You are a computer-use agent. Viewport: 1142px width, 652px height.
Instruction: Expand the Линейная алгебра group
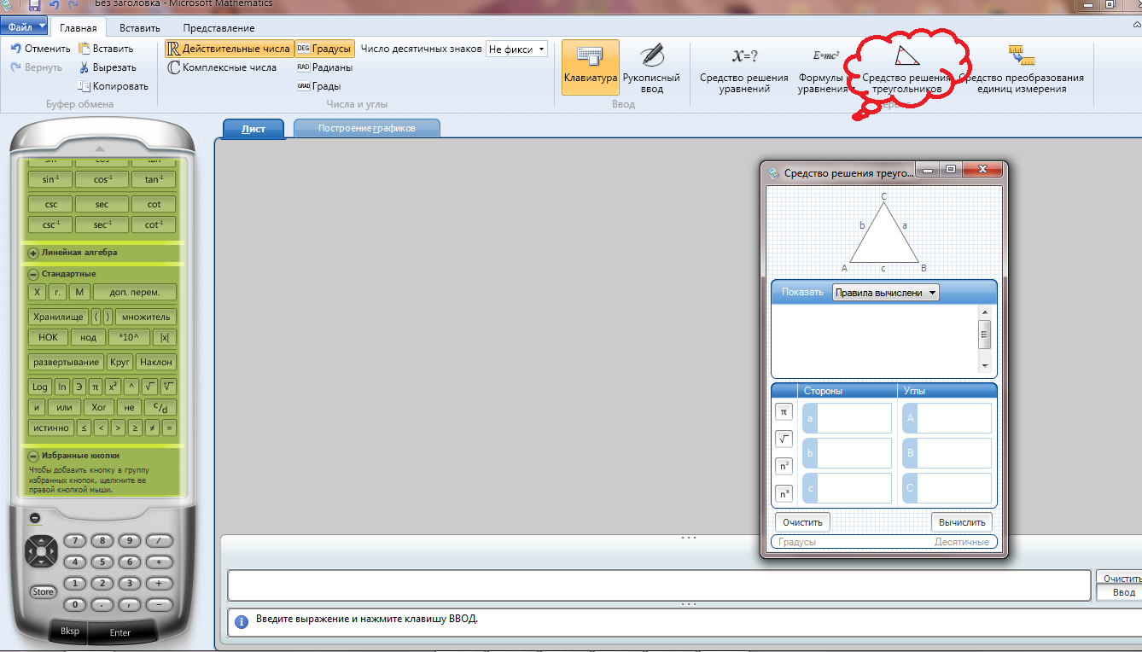pos(33,253)
